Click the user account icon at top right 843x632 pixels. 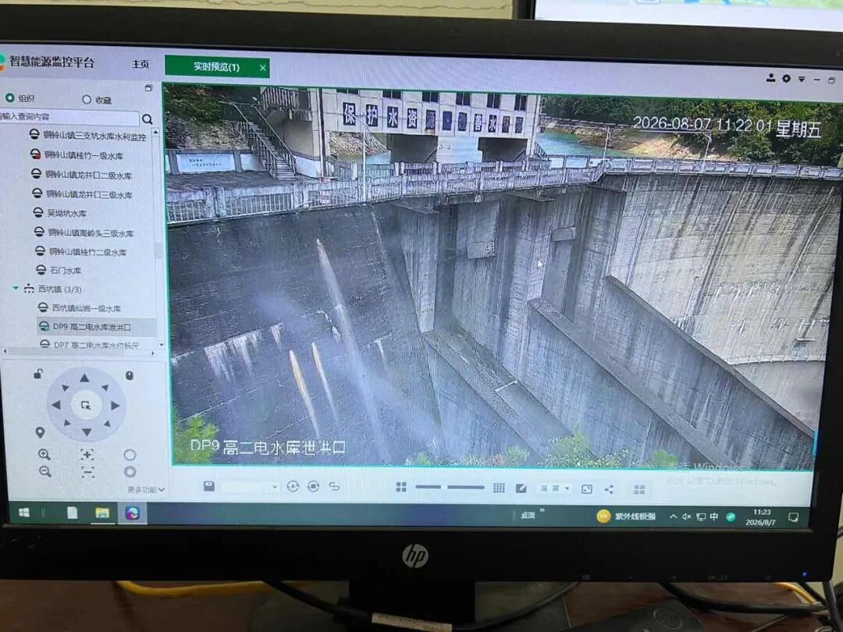coord(770,78)
